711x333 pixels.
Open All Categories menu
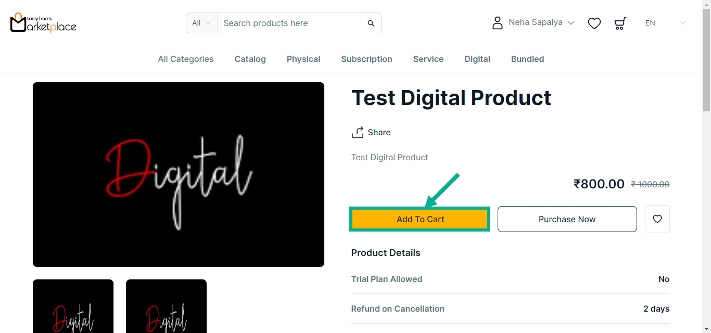click(x=186, y=59)
